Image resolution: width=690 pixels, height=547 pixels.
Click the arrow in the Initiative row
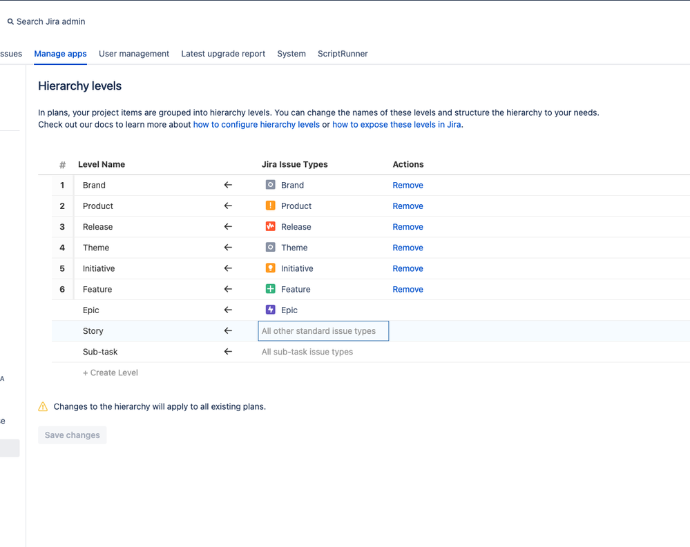click(228, 268)
